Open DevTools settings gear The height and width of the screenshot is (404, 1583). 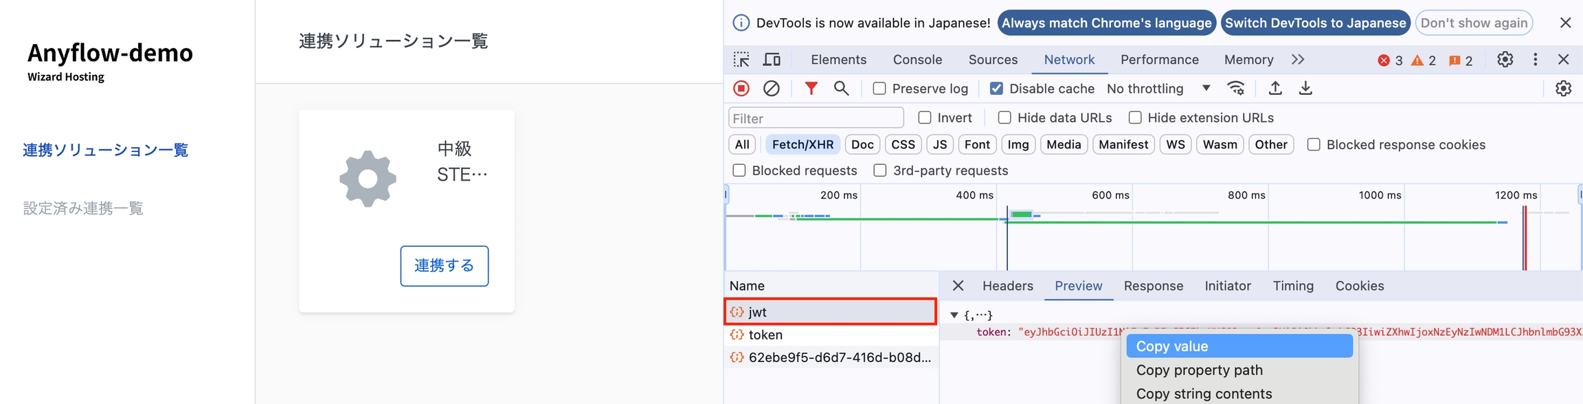point(1505,60)
